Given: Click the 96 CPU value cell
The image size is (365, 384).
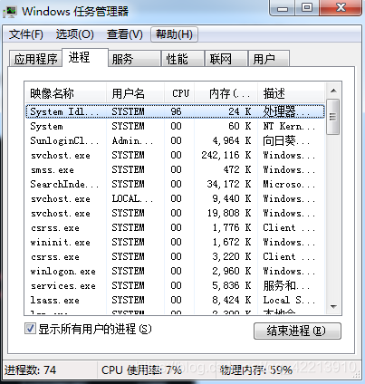Looking at the screenshot, I should (176, 111).
